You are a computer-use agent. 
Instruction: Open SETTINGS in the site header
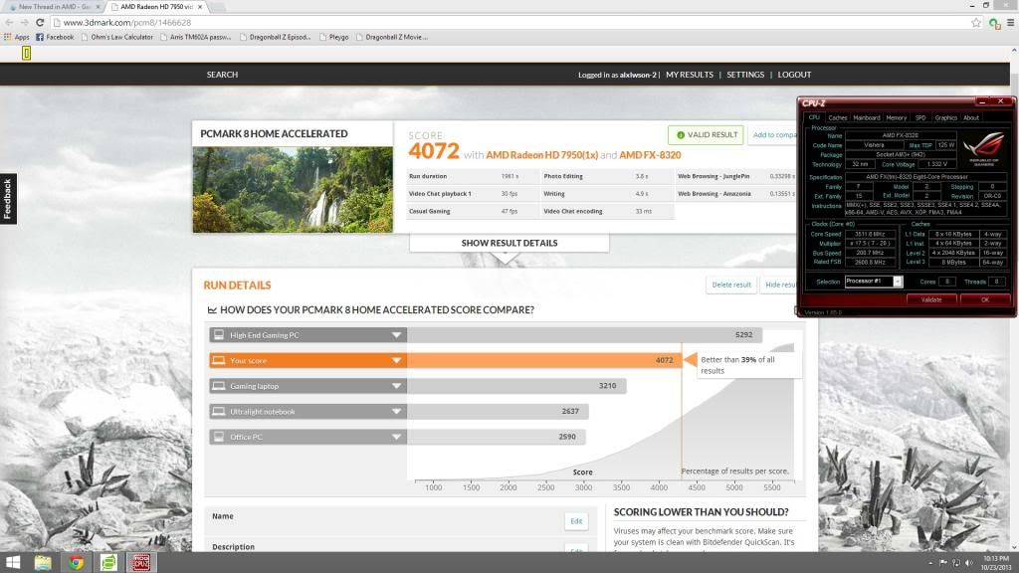click(745, 75)
